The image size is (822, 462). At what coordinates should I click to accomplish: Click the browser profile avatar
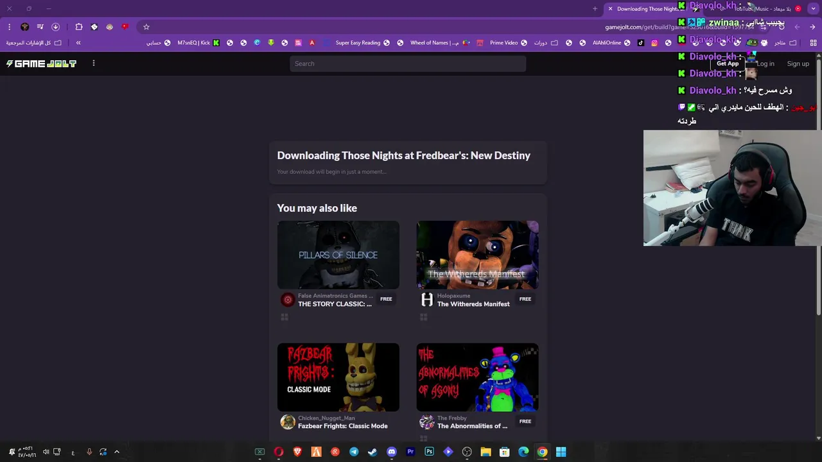click(x=25, y=27)
